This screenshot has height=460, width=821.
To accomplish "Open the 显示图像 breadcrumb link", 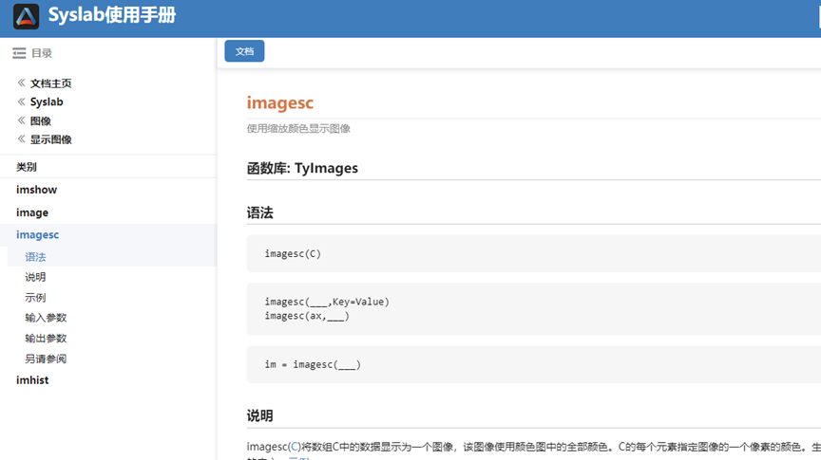I will pos(50,139).
